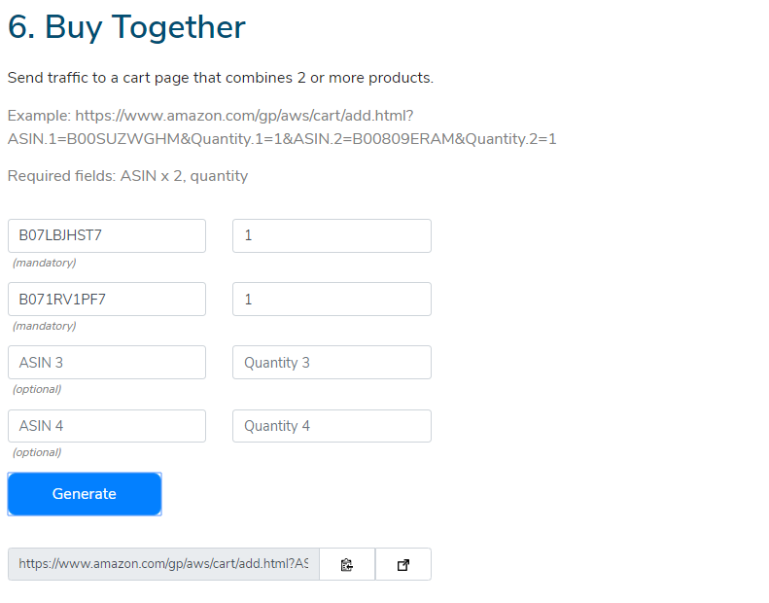Viewport: 769px width, 603px height.
Task: Click into the ASIN 4 input
Action: (x=107, y=426)
